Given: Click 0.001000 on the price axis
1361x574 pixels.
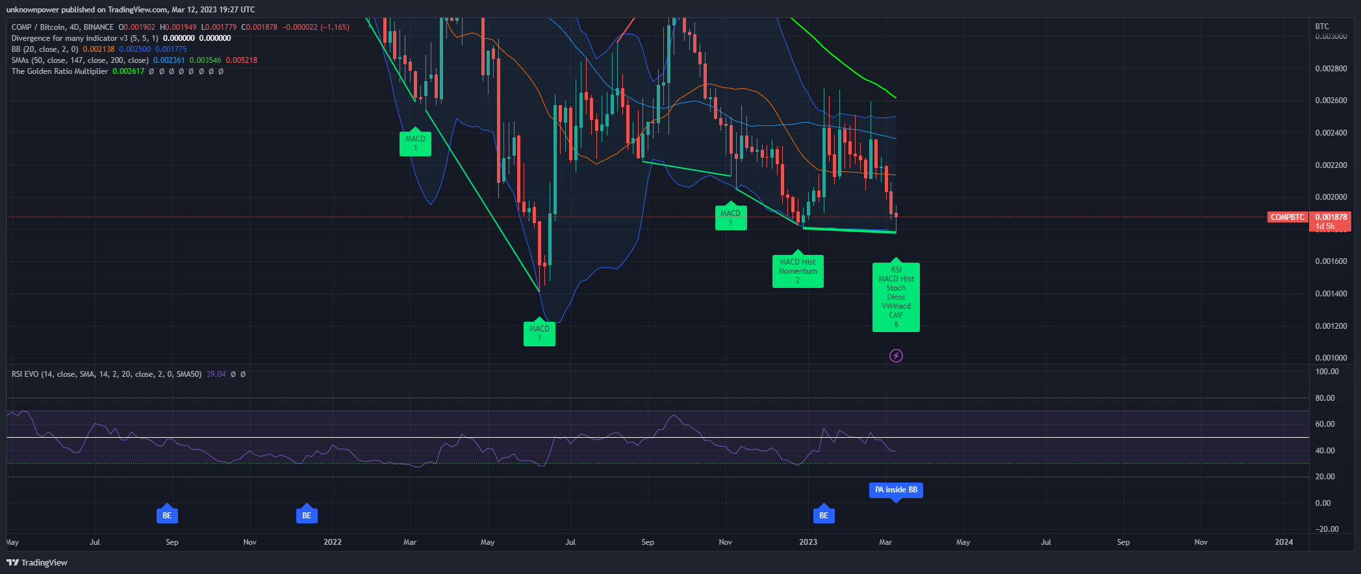Looking at the screenshot, I should point(1331,358).
